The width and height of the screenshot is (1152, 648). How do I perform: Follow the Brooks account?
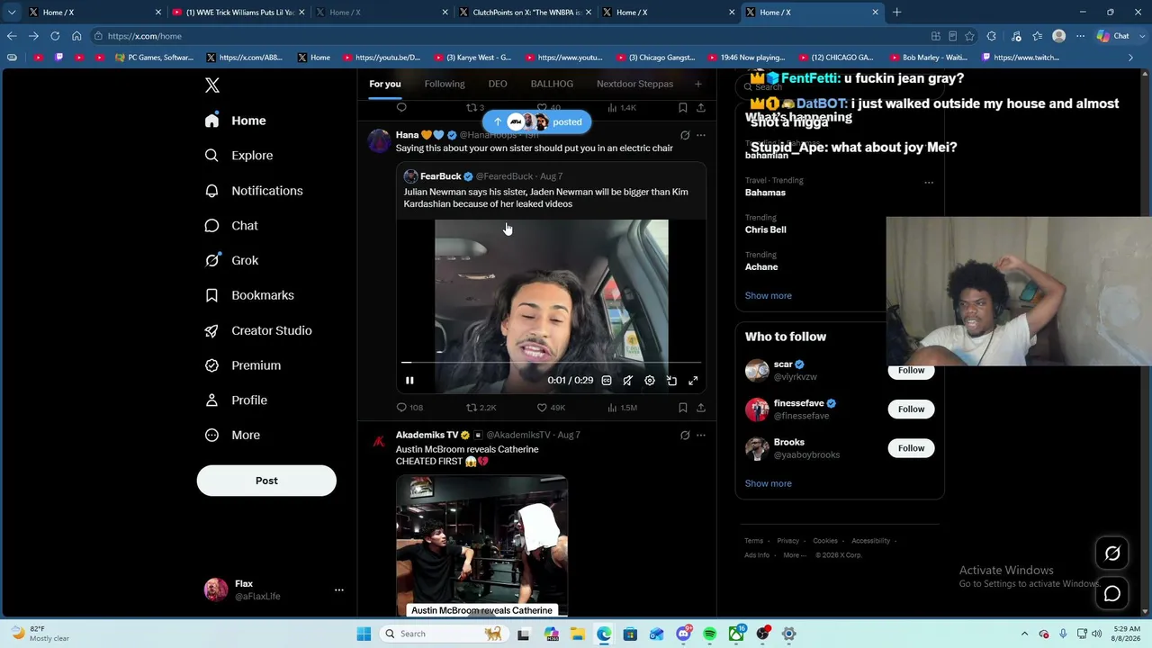point(911,448)
